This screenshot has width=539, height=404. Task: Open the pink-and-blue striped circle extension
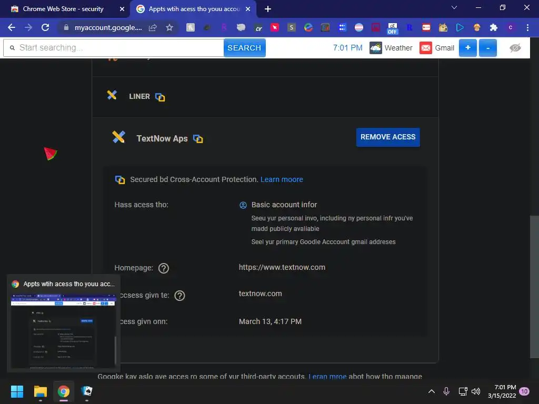(359, 27)
